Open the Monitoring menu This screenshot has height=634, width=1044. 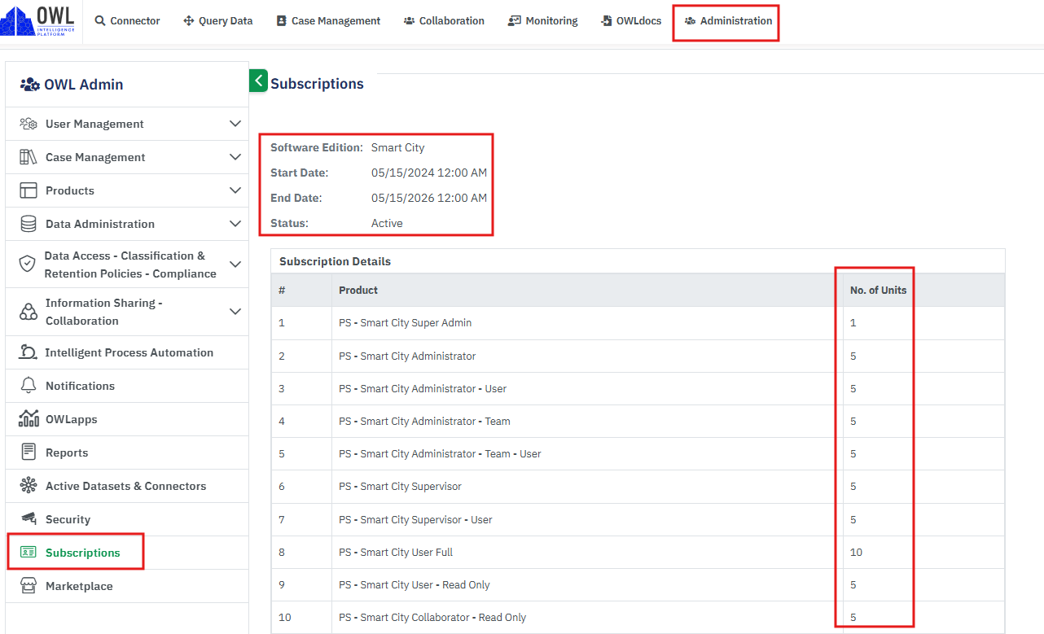(542, 21)
